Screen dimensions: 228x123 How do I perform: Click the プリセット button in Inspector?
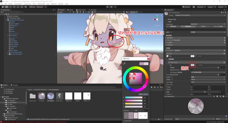pos(203,26)
